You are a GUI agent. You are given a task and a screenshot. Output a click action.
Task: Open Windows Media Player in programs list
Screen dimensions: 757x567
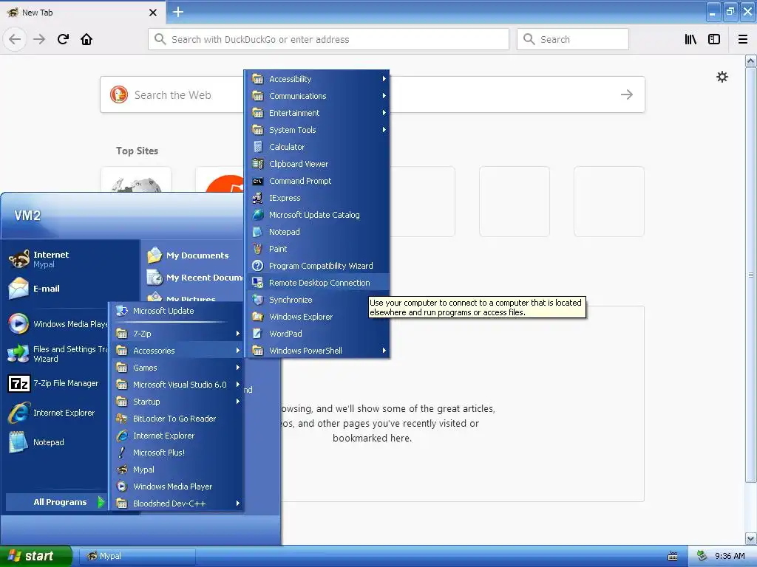click(x=177, y=487)
